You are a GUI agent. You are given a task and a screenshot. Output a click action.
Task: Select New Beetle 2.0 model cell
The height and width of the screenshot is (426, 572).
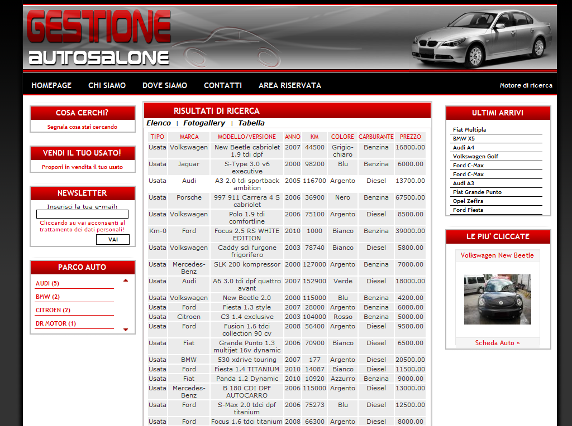pyautogui.click(x=247, y=298)
